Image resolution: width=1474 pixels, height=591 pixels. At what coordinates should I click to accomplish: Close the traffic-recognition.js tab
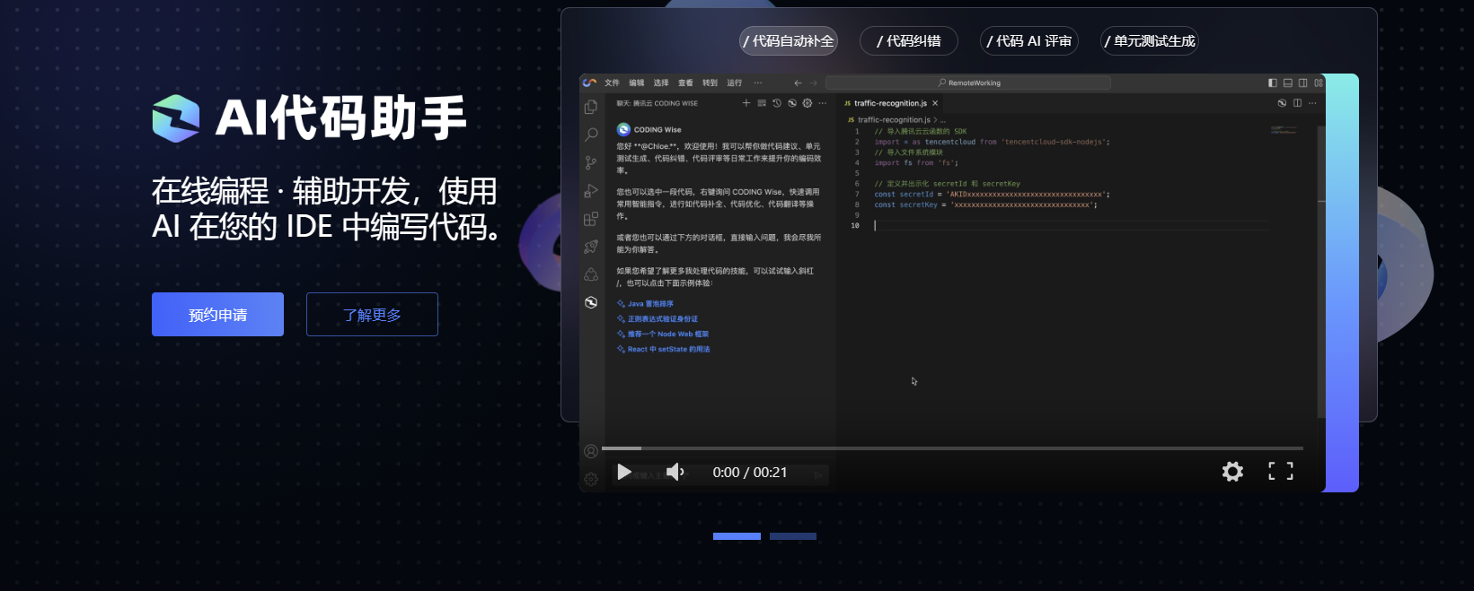tap(935, 103)
